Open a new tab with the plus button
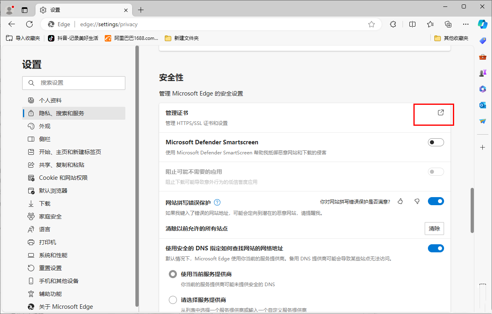The width and height of the screenshot is (492, 314). (x=141, y=10)
